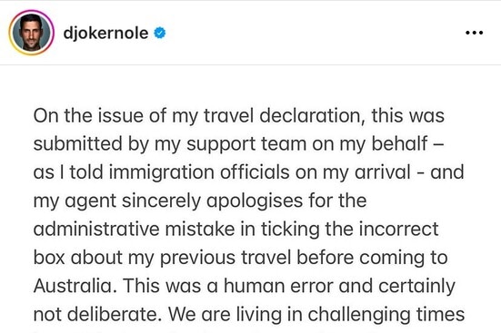501x333 pixels.
Task: Click the blue verified badge icon
Action: [160, 33]
